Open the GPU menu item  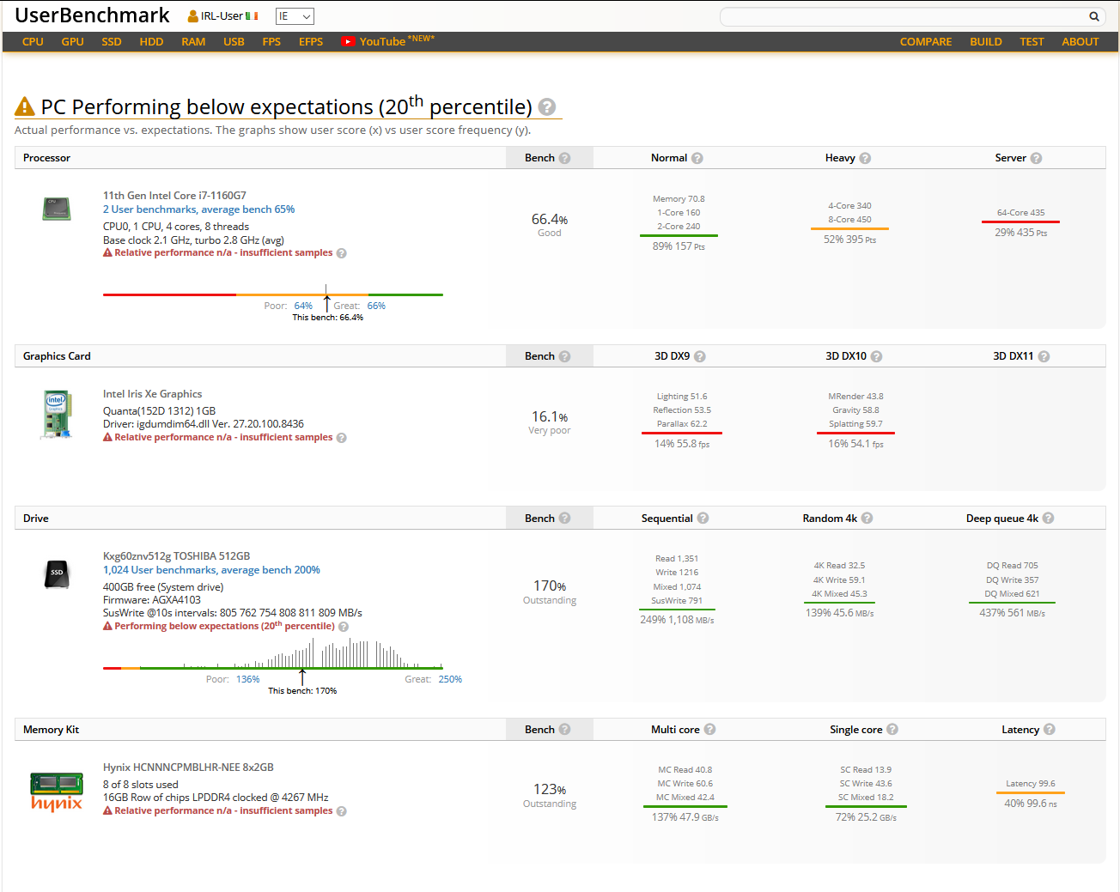pyautogui.click(x=72, y=42)
